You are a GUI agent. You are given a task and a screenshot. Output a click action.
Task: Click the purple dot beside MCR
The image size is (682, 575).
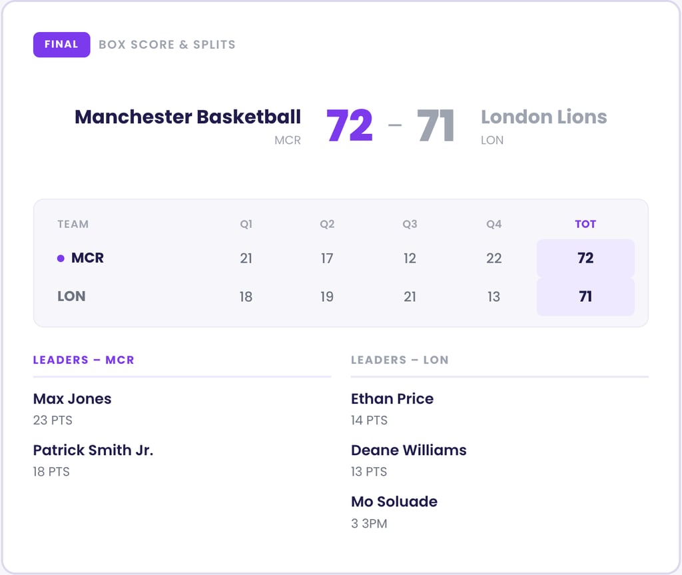[x=61, y=259]
